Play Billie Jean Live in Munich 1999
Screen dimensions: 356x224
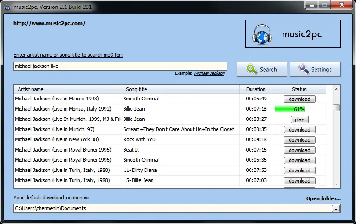(299, 119)
